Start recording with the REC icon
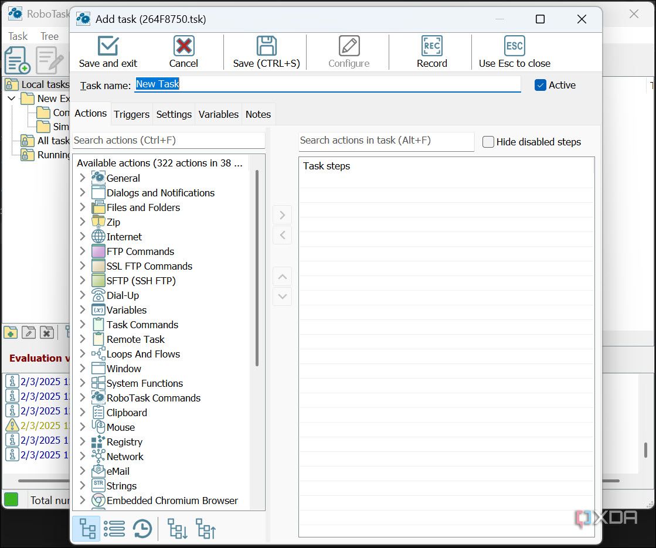The image size is (656, 548). (x=431, y=46)
